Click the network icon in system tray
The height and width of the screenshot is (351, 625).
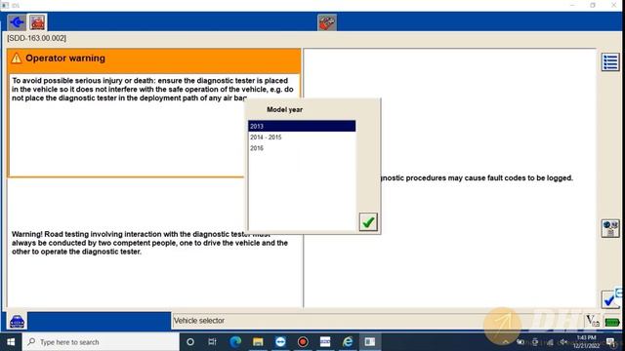[550, 342]
